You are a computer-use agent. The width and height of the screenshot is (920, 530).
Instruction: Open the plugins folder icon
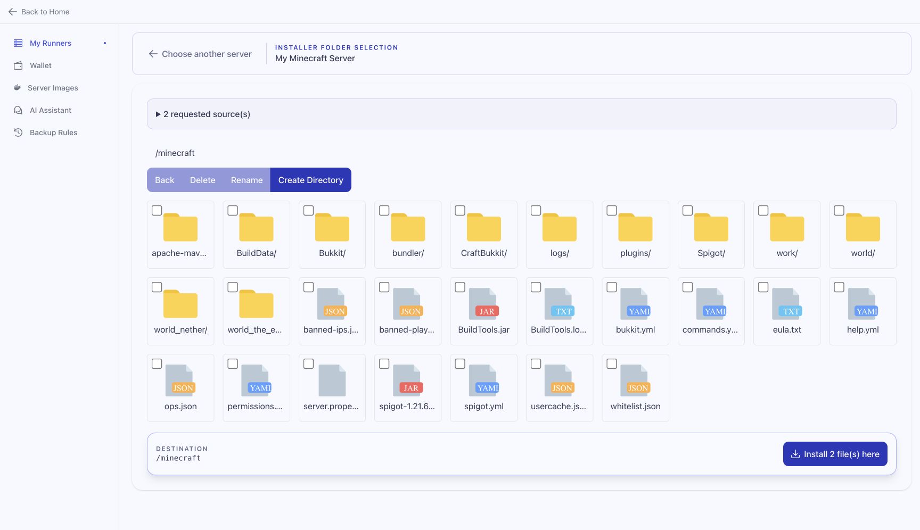pyautogui.click(x=635, y=227)
